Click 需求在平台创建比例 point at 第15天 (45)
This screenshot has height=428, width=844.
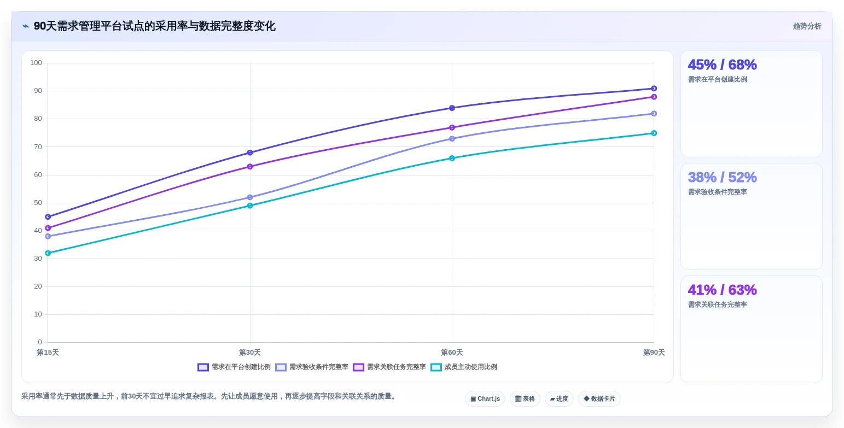[x=48, y=217]
